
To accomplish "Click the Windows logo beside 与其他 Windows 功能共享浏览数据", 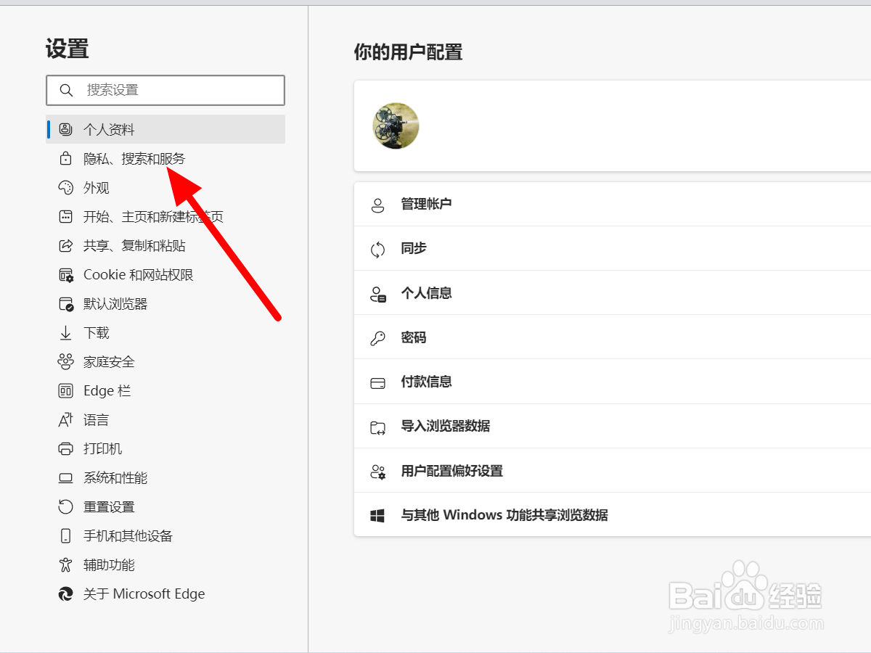I will (x=377, y=516).
